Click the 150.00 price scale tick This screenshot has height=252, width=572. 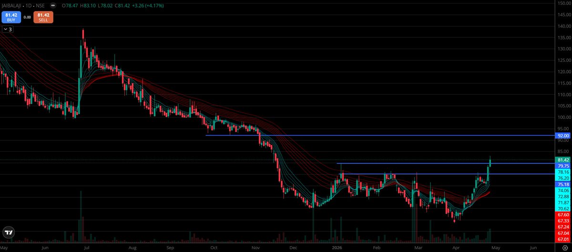click(x=563, y=4)
